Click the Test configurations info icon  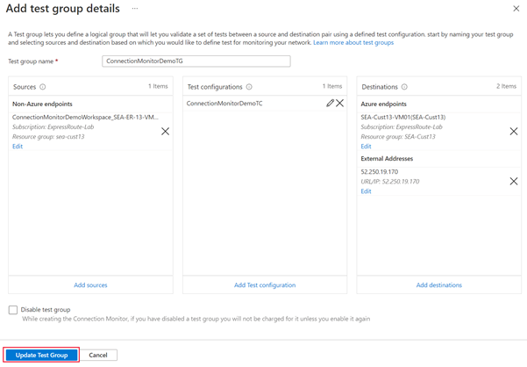(x=249, y=87)
